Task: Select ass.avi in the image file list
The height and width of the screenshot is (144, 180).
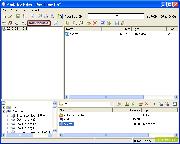Action: (74, 34)
